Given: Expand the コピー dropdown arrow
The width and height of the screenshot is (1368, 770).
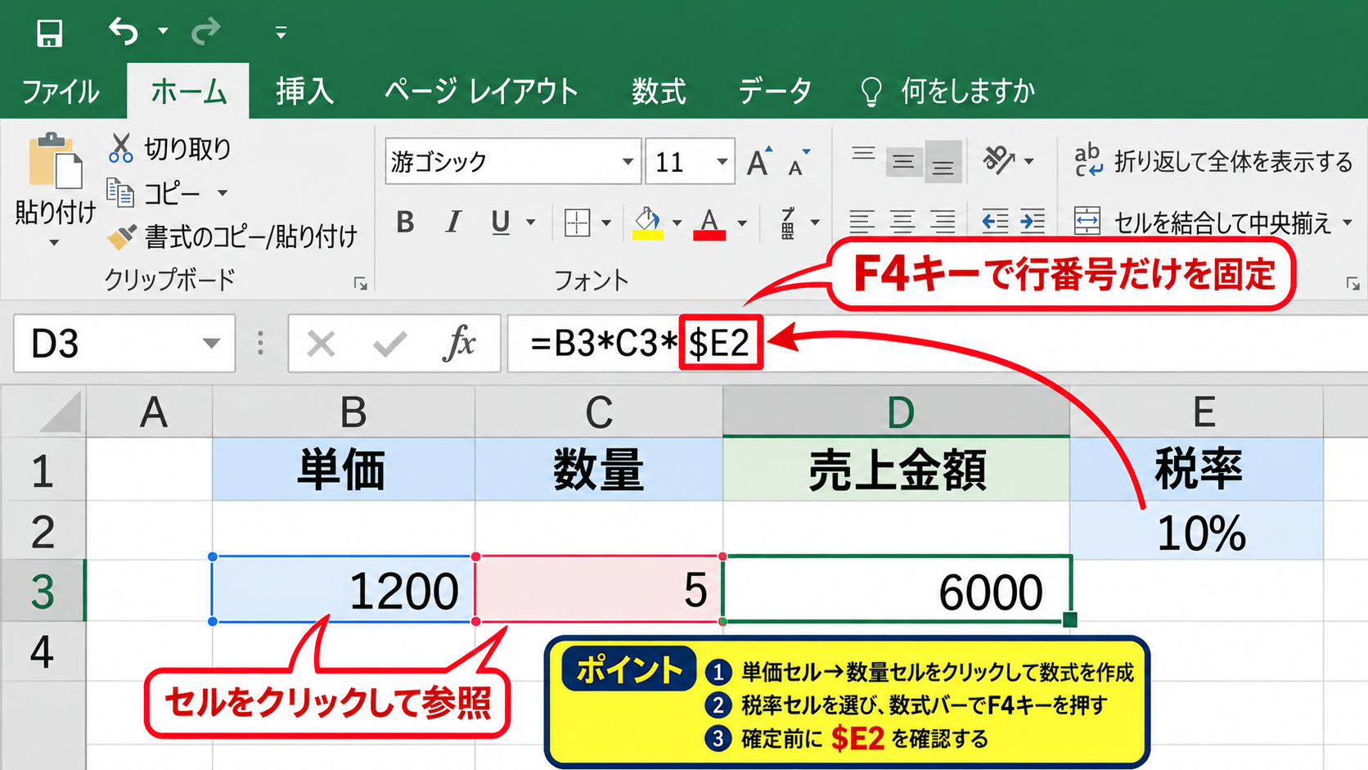Looking at the screenshot, I should tap(222, 193).
